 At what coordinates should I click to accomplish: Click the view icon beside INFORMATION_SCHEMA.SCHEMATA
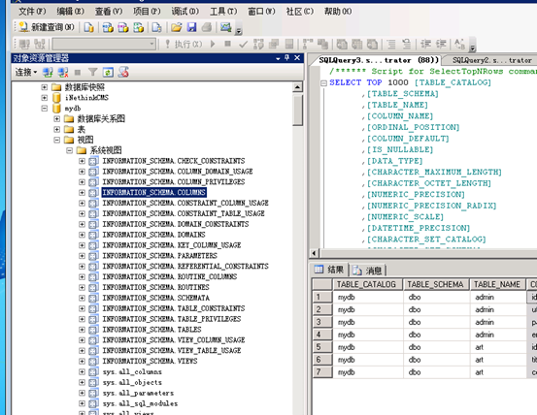(x=93, y=298)
